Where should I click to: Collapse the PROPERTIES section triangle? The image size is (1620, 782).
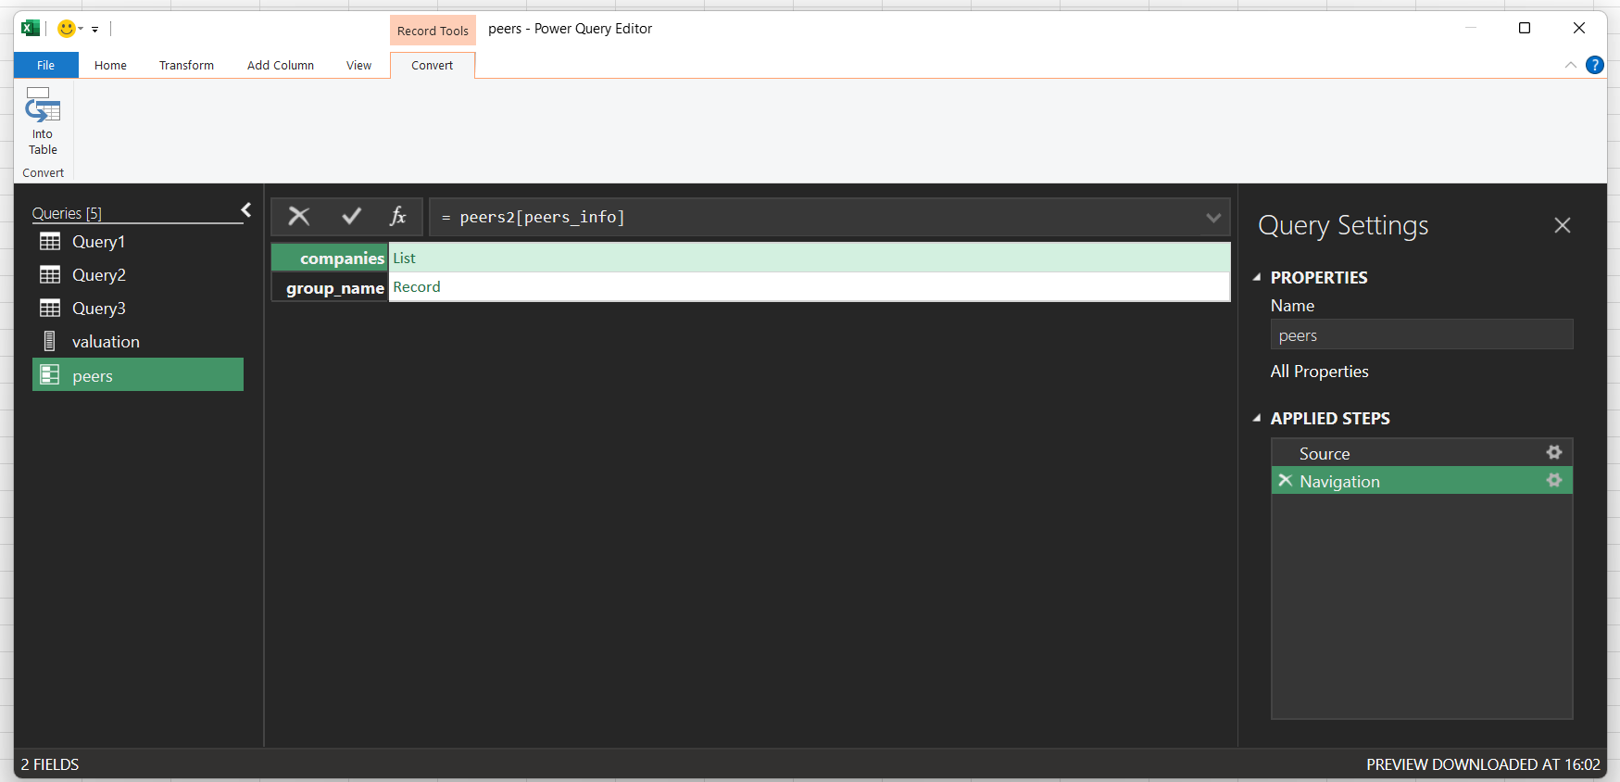point(1257,277)
